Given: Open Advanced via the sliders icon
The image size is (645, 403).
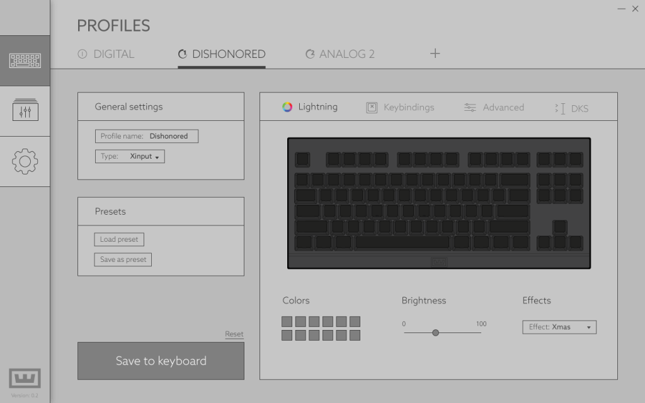Looking at the screenshot, I should [470, 107].
